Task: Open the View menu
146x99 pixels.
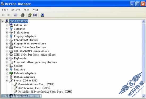Action: [x=26, y=10]
